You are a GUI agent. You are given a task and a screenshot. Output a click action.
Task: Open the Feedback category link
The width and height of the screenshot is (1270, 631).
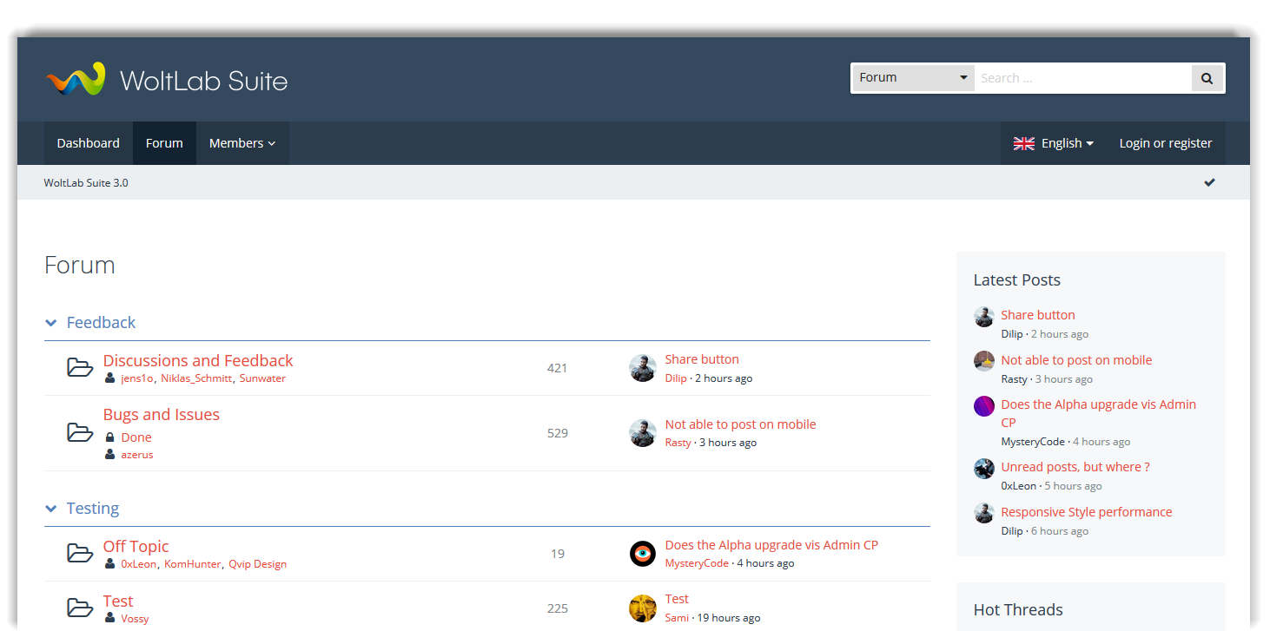point(101,323)
